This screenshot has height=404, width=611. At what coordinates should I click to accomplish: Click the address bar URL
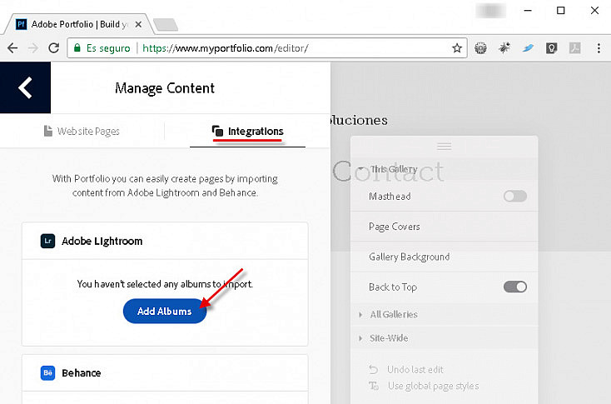click(226, 48)
